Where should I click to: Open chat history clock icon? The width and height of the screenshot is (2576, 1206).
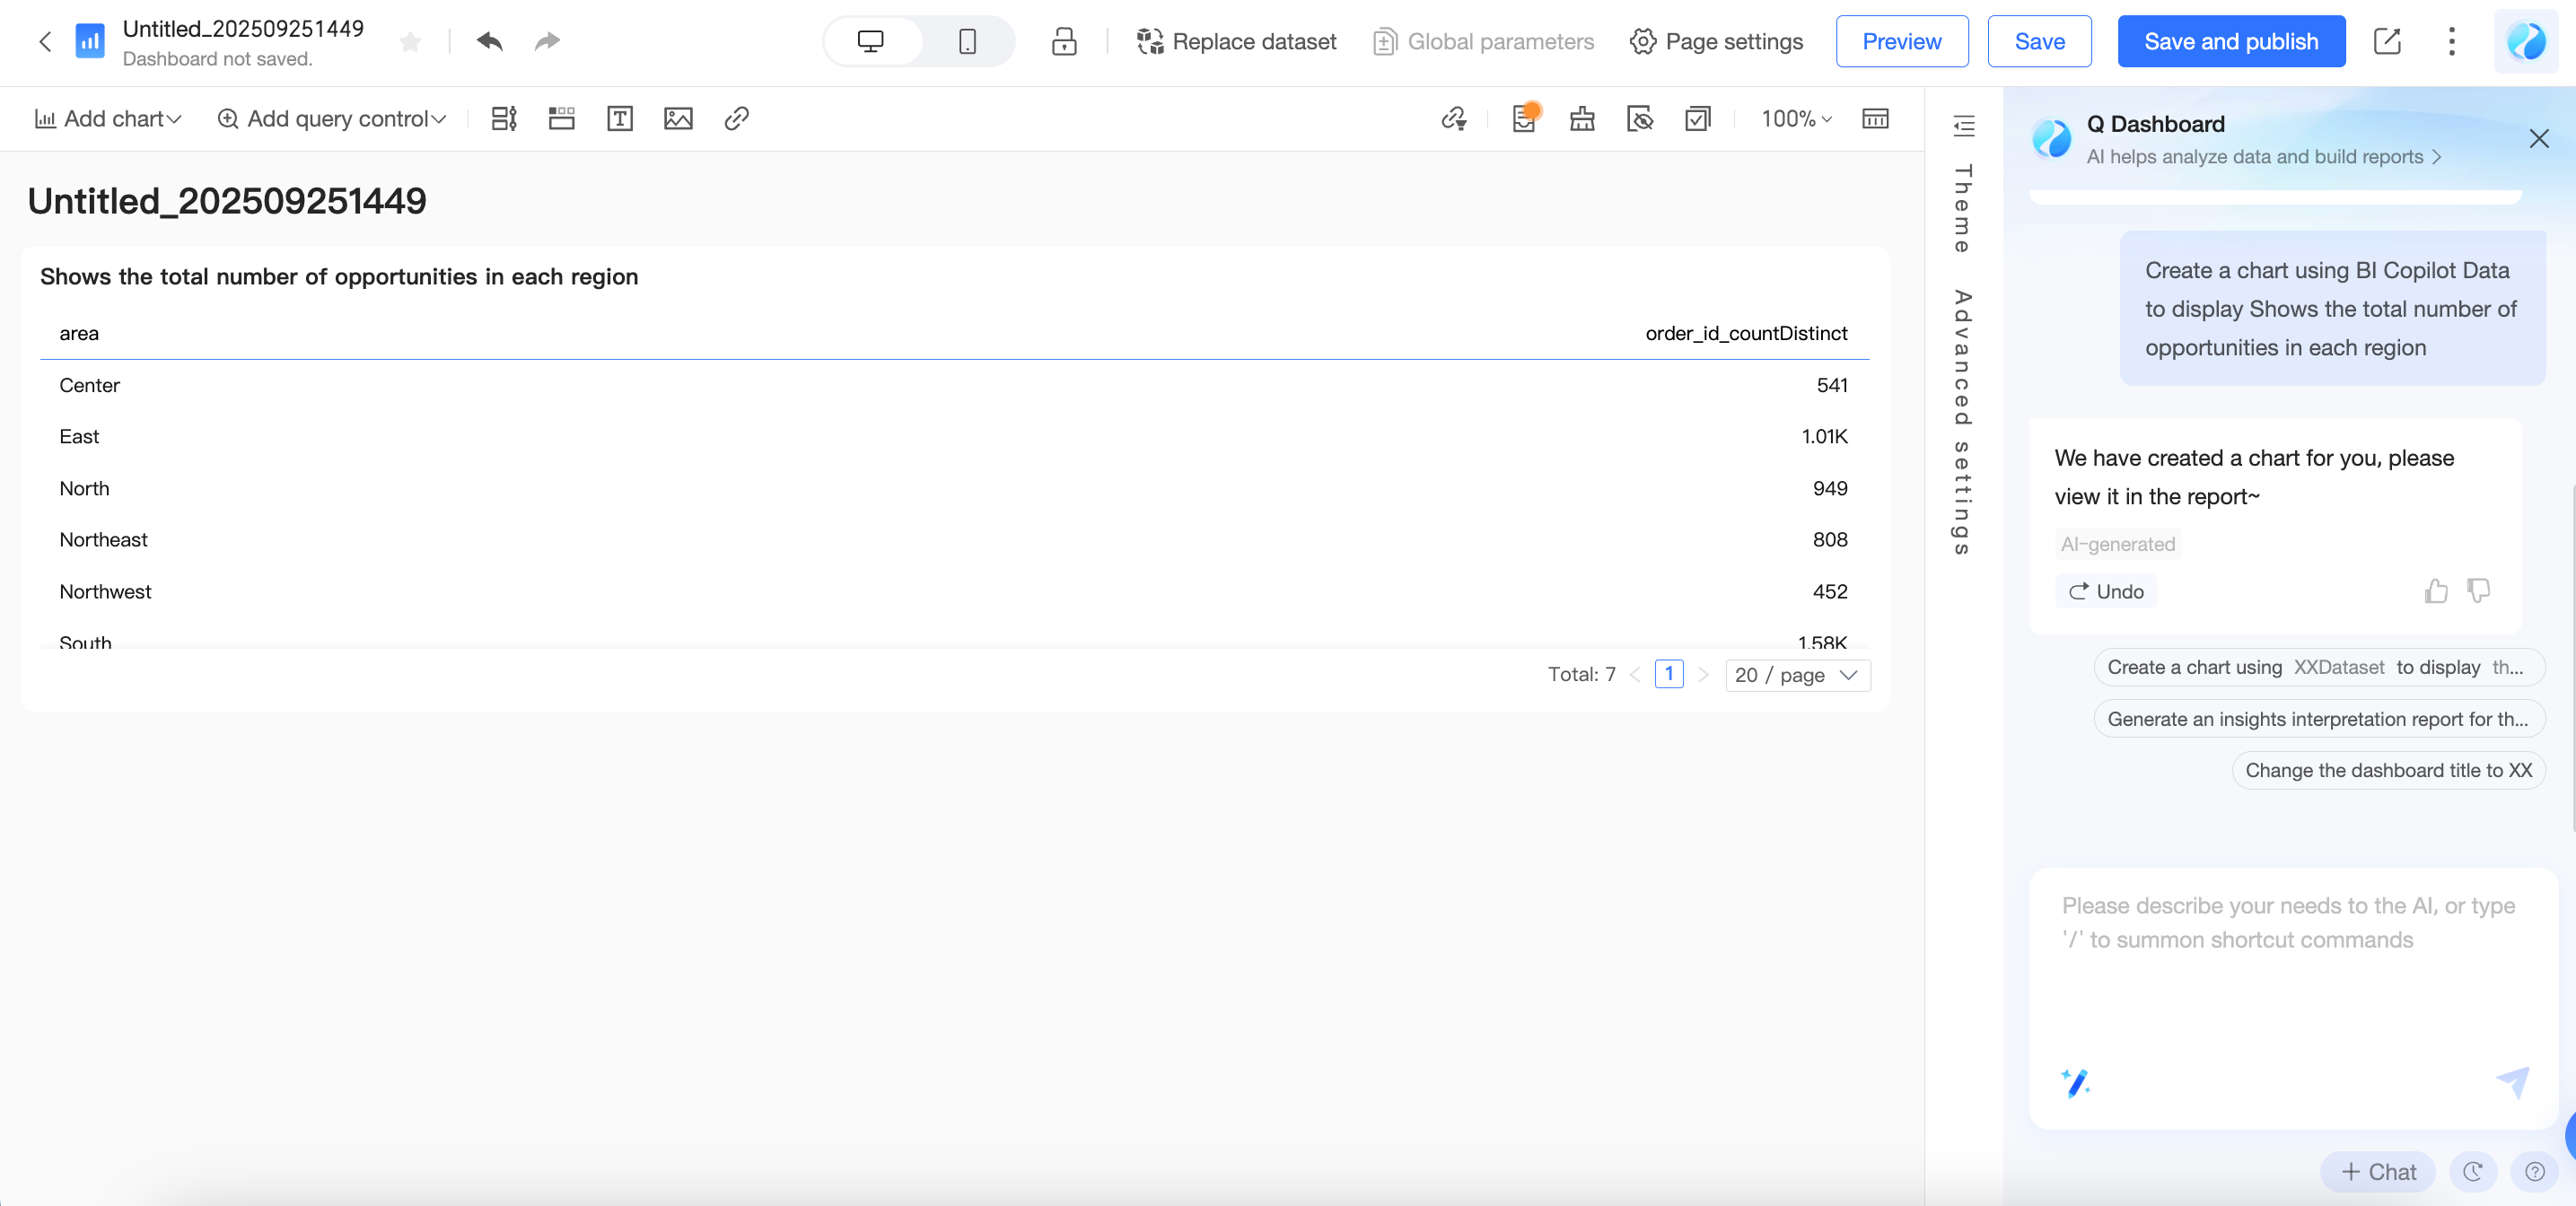pyautogui.click(x=2473, y=1172)
